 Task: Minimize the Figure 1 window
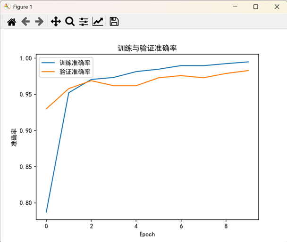click(234, 7)
